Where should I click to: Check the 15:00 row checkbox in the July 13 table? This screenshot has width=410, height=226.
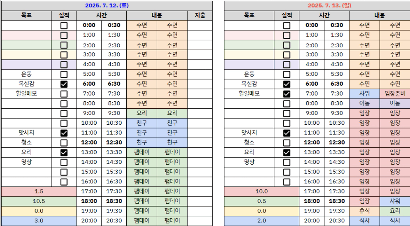pos(287,172)
